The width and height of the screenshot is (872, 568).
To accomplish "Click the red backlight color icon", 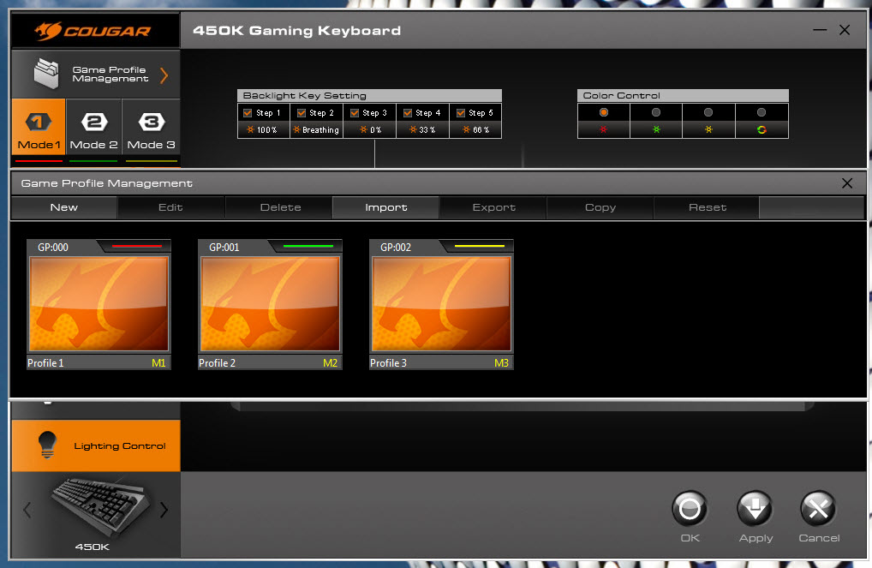I will (x=603, y=129).
